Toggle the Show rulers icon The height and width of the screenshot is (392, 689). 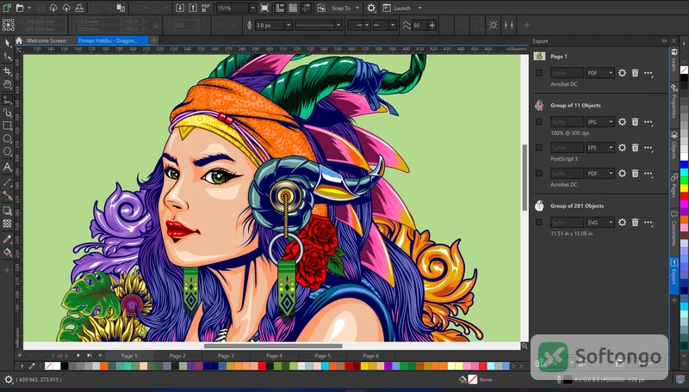coord(280,8)
